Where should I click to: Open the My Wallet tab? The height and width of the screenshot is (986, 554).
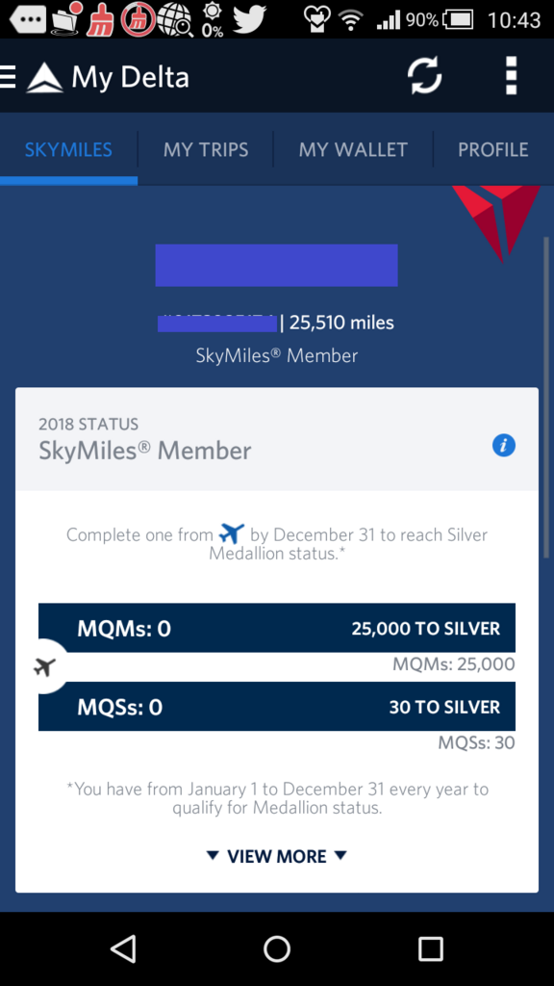(x=353, y=149)
